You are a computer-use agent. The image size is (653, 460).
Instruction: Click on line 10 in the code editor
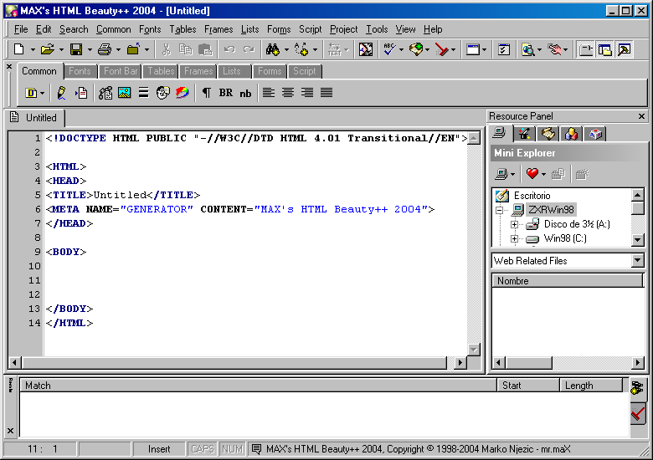[x=256, y=266]
